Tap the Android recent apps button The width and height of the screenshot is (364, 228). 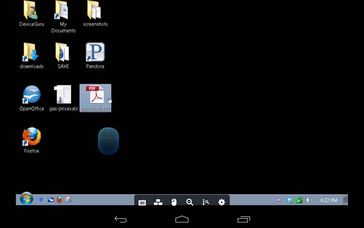tap(243, 219)
